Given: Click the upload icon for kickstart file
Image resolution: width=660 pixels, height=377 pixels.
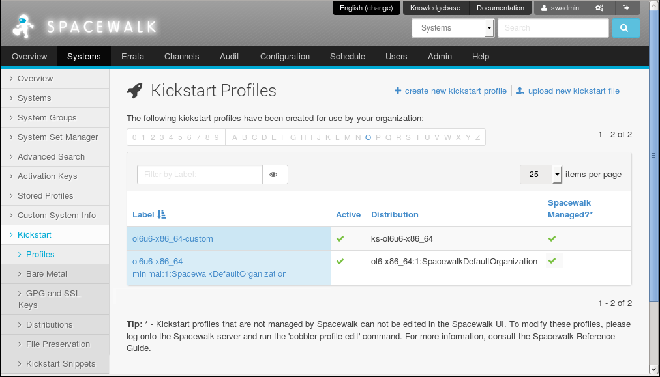Looking at the screenshot, I should (520, 91).
